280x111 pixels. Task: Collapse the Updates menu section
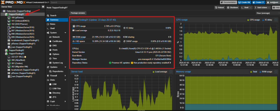65,67
